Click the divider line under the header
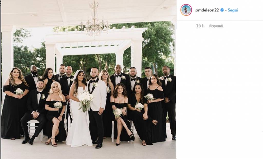 pyautogui.click(x=220, y=21)
